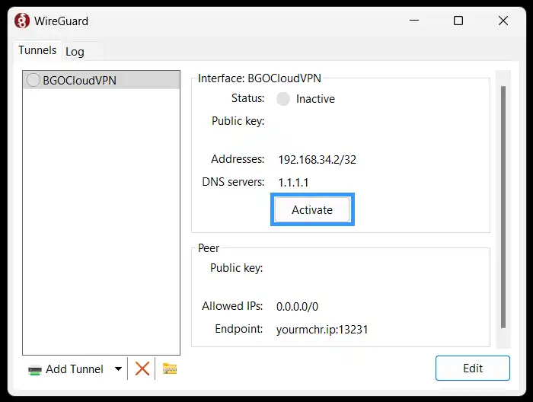Click the BGOCloudVPN tunnel status circle icon

pyautogui.click(x=34, y=80)
